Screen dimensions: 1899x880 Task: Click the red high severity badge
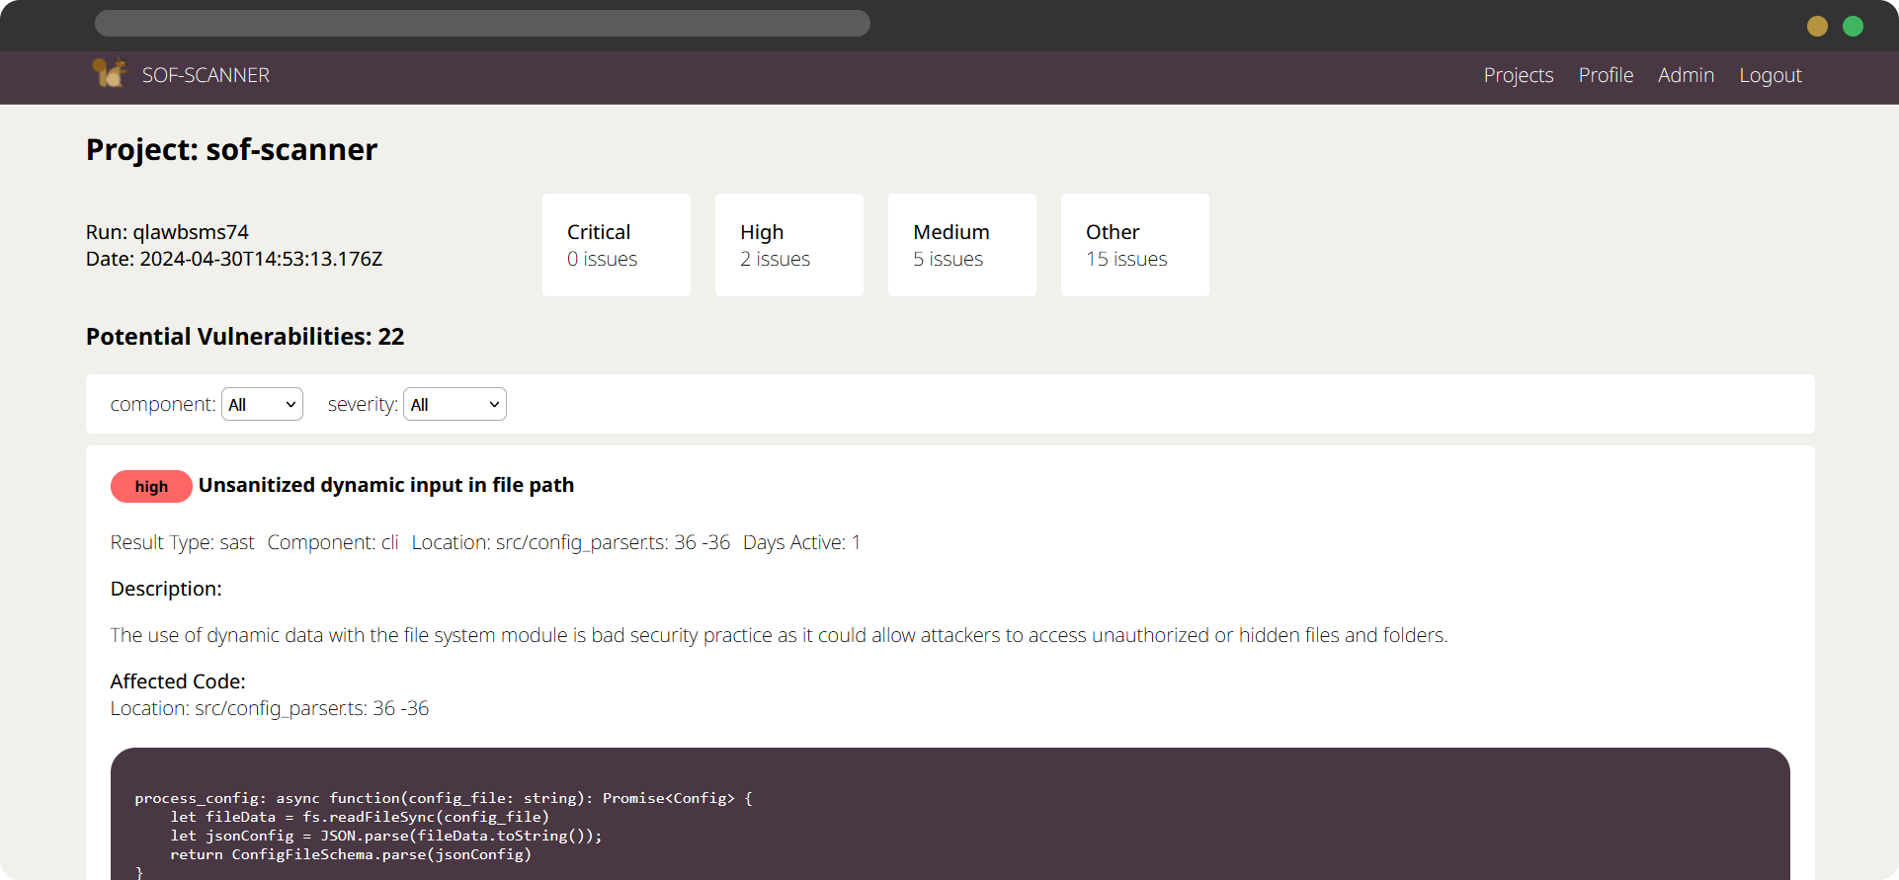click(151, 486)
